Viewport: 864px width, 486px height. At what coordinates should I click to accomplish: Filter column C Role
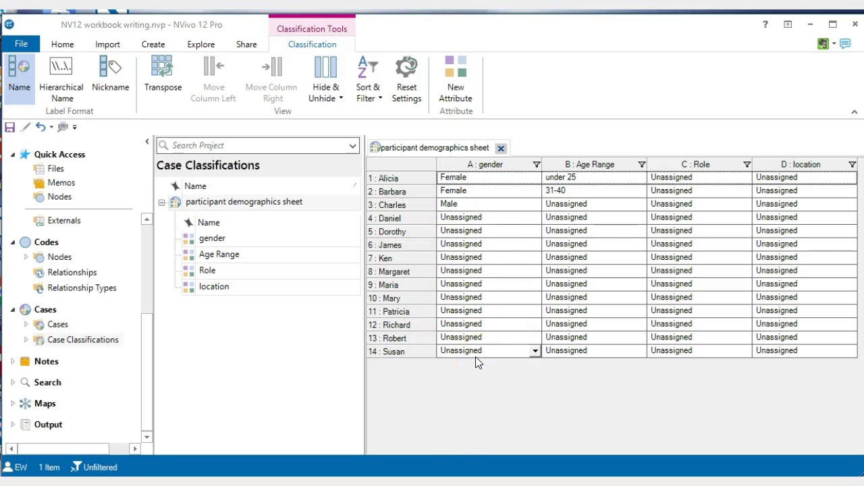pos(747,165)
